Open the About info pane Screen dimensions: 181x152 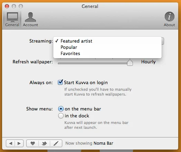tap(169, 20)
